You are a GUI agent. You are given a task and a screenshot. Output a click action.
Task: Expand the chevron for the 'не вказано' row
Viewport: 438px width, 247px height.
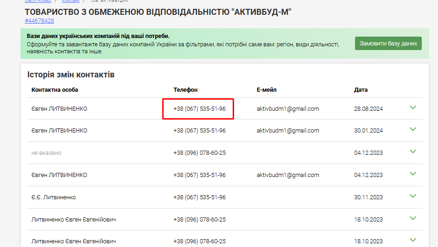[413, 152]
